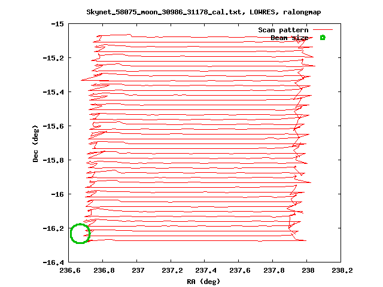Click the -15.4 Dec tick label
This screenshot has height=287, width=383.
coord(53,92)
